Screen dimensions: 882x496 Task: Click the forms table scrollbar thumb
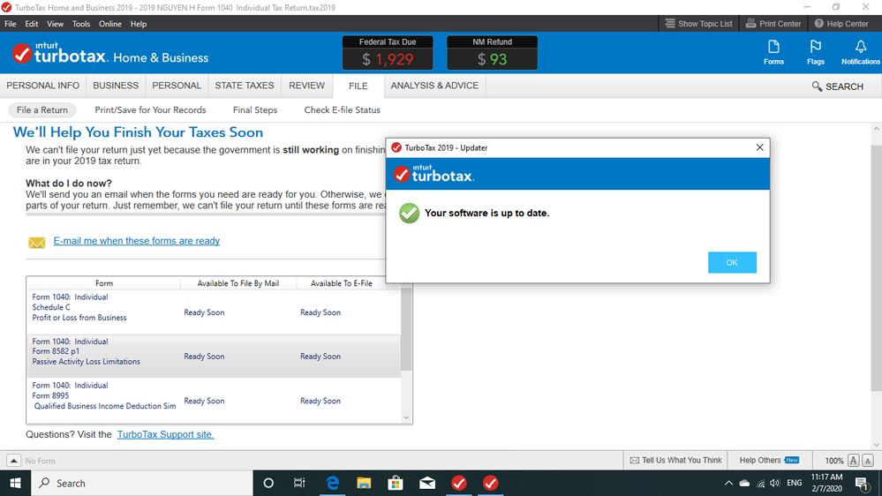(x=406, y=329)
